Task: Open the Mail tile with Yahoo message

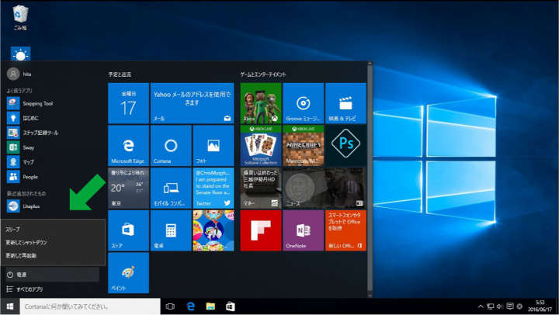Action: coord(193,103)
